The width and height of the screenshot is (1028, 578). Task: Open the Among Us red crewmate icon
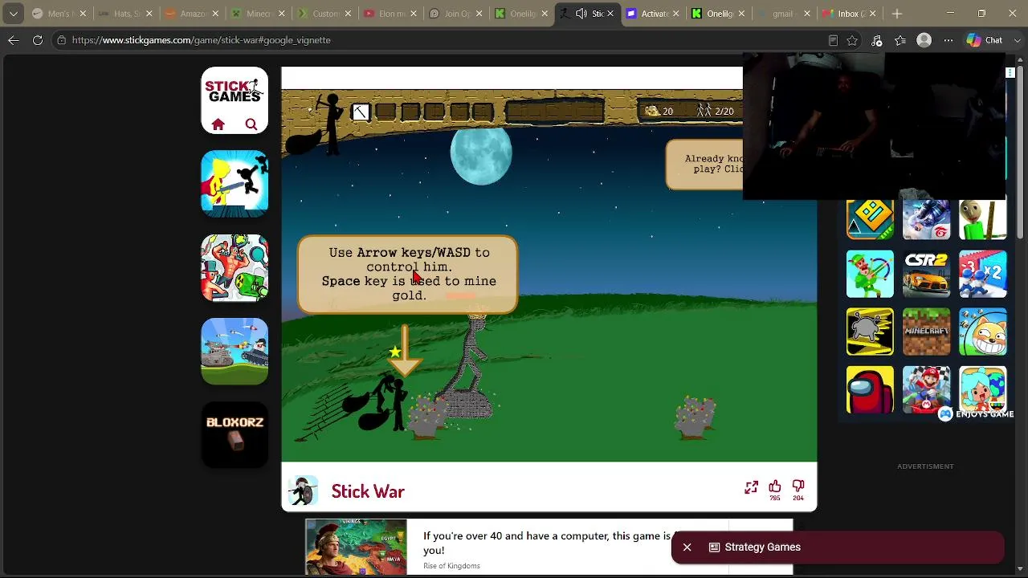coord(870,389)
